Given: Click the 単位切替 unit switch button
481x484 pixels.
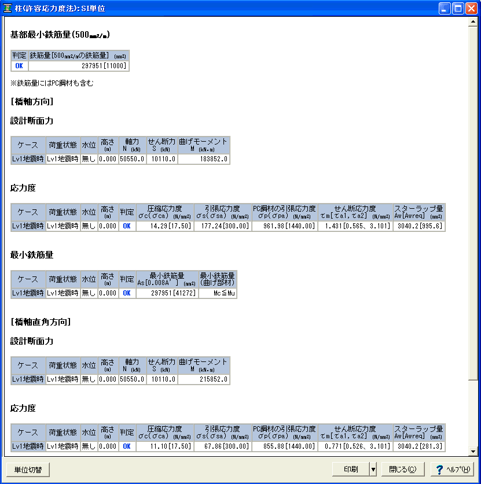Looking at the screenshot, I should click(28, 470).
